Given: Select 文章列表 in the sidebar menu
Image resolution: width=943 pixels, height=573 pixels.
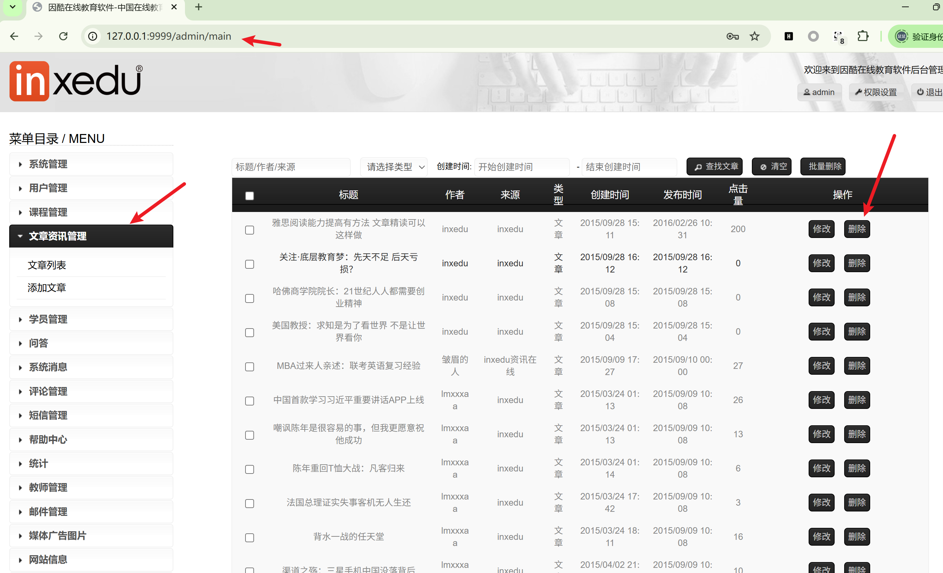Looking at the screenshot, I should (47, 265).
